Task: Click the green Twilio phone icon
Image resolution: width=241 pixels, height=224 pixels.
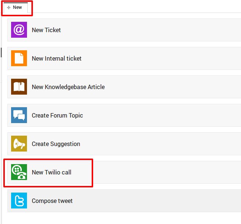Action: point(19,172)
